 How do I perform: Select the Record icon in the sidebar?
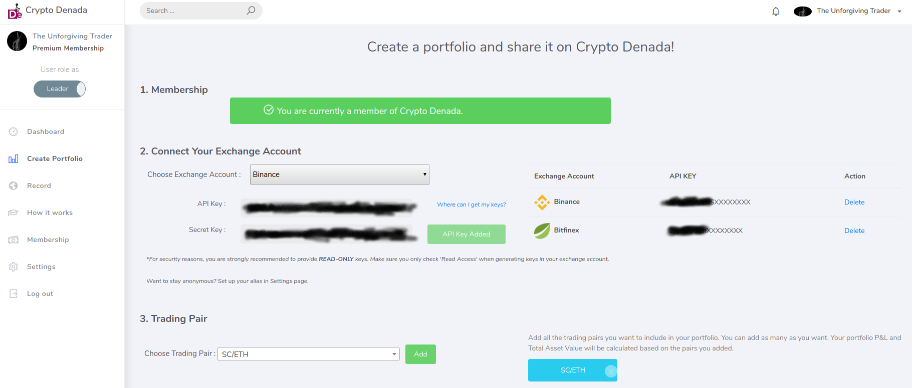coord(14,185)
